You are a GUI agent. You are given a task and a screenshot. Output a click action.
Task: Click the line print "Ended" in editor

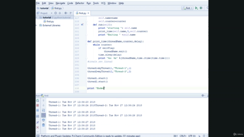point(96,88)
